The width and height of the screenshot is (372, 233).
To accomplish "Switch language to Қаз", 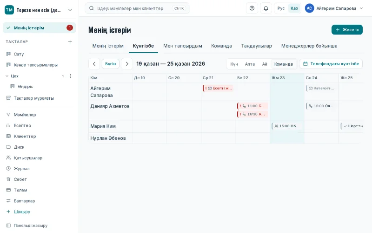I will (294, 8).
